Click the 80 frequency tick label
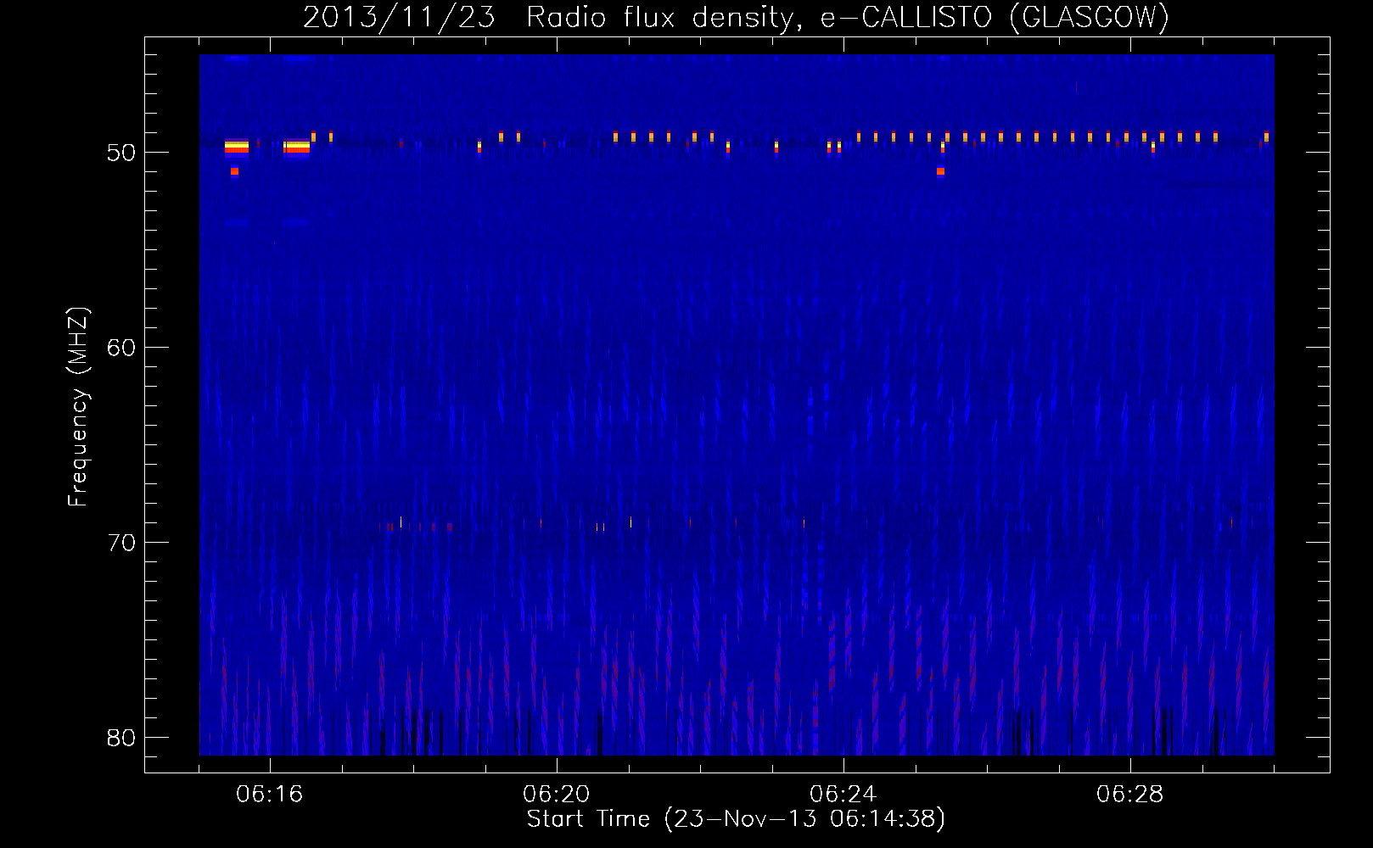 (121, 738)
